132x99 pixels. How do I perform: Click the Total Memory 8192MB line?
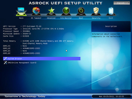coord(48,41)
